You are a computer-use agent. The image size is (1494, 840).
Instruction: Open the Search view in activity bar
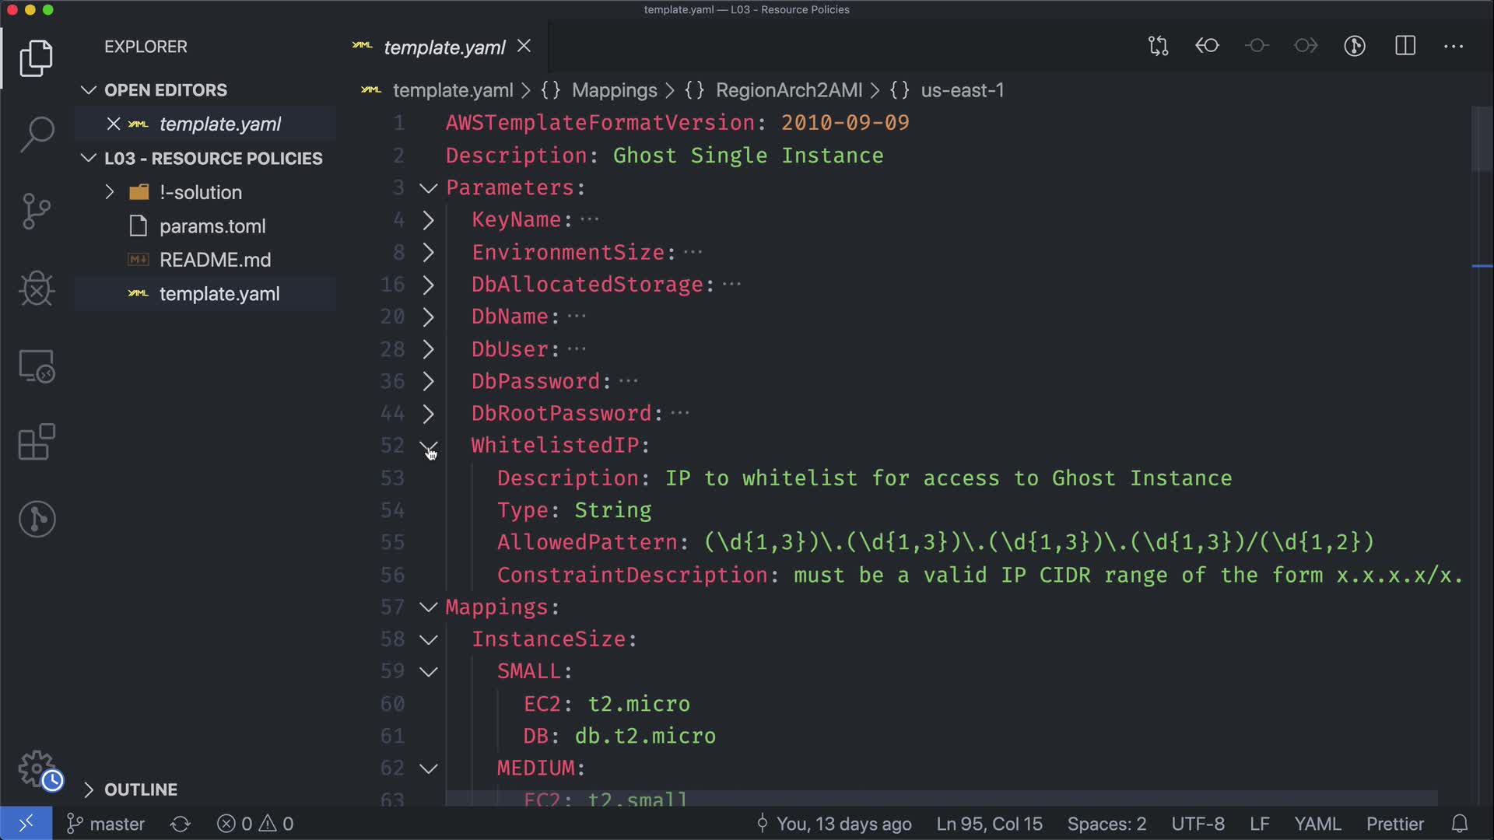(37, 135)
